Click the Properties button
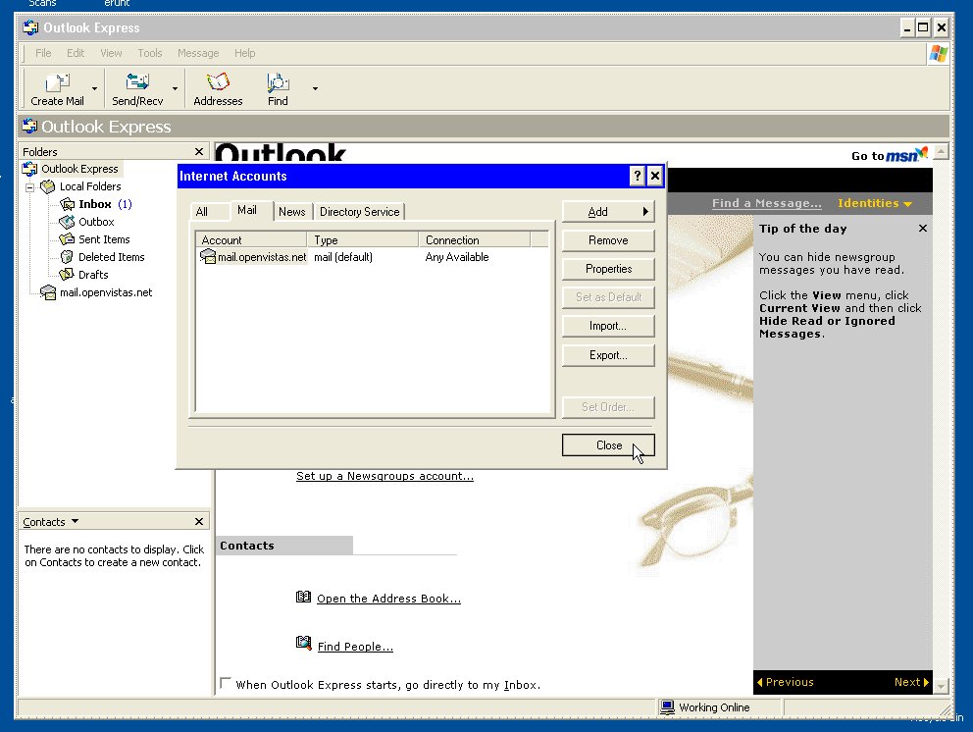The width and height of the screenshot is (973, 732). pos(608,269)
